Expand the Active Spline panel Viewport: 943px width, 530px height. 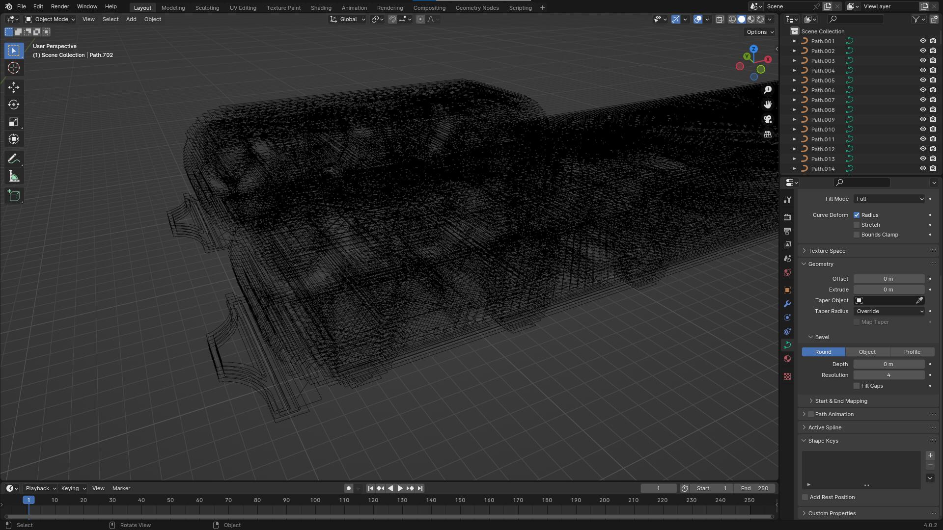pos(825,427)
